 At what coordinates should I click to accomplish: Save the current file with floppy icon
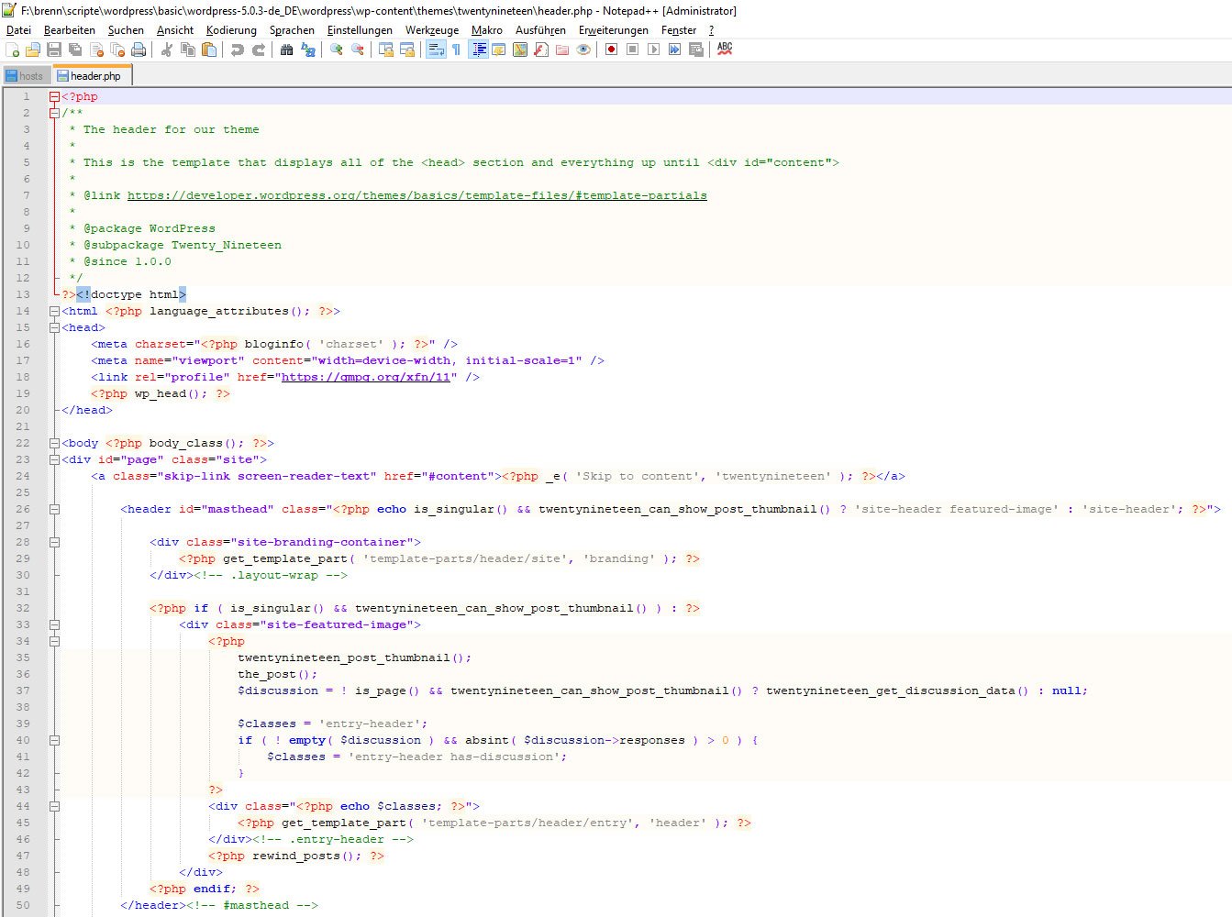click(x=53, y=50)
